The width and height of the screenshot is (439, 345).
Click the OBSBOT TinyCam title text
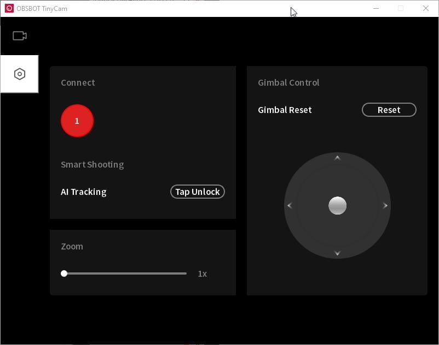pyautogui.click(x=42, y=9)
